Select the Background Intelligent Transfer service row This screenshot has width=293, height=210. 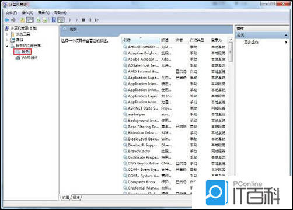pos(175,121)
